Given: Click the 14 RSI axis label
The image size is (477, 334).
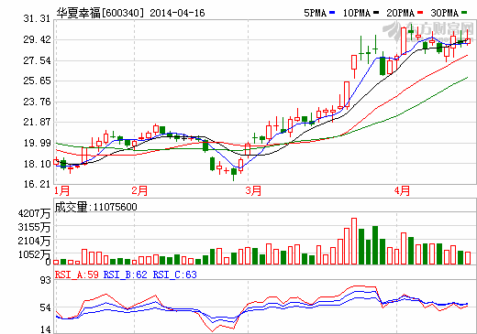Looking at the screenshot, I should [46, 329].
